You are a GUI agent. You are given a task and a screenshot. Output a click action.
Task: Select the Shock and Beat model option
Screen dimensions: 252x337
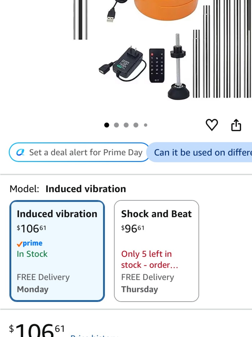pyautogui.click(x=156, y=251)
